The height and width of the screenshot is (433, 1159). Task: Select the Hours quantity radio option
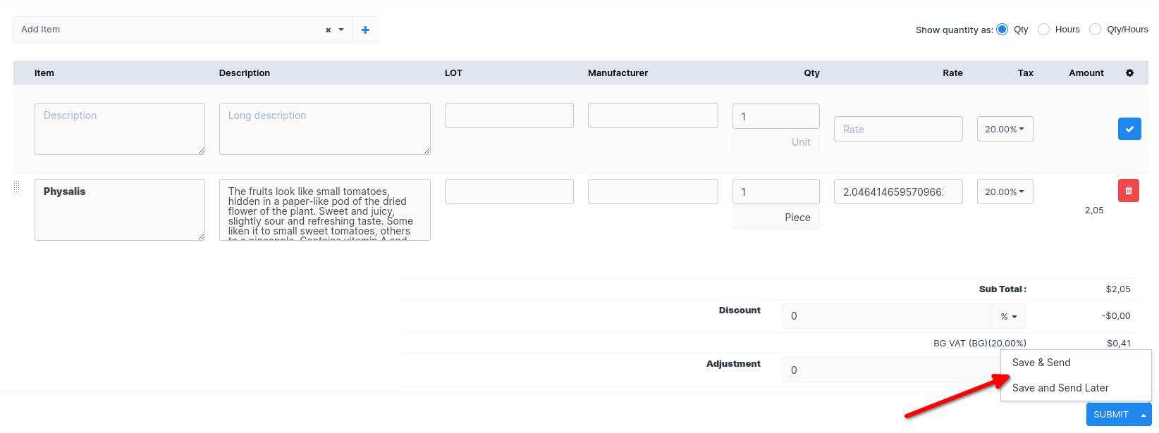(1043, 29)
